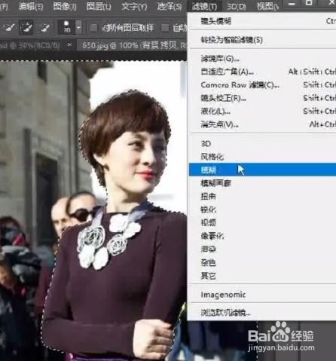The height and width of the screenshot is (361, 336).
Task: Expand the highlighted 模糊 submenu
Action: 262,170
